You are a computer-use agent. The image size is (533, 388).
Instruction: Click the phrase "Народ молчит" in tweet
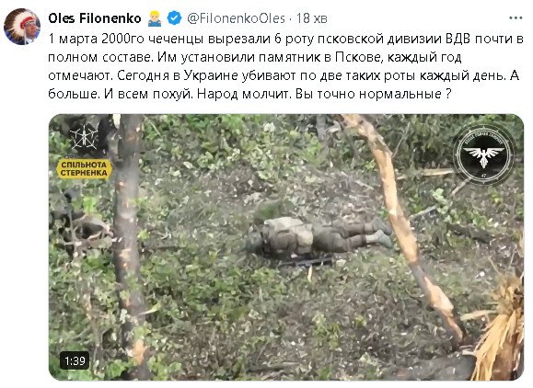[x=243, y=94]
